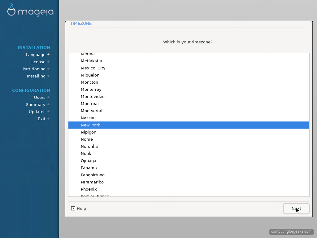The height and width of the screenshot is (238, 317).
Task: Select Montserrat timezone
Action: tap(189, 111)
